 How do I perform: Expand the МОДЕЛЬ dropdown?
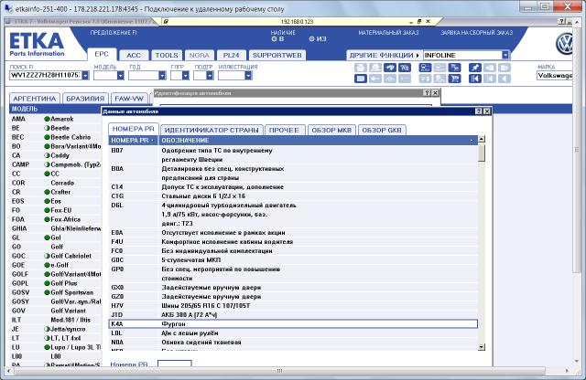point(120,75)
